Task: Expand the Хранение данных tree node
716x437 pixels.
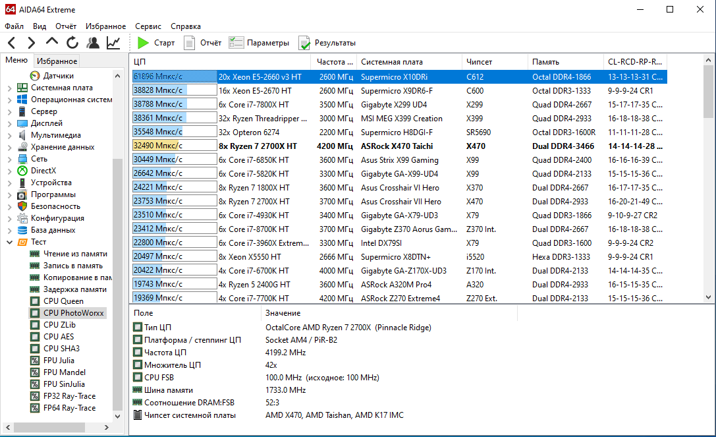Action: point(10,147)
